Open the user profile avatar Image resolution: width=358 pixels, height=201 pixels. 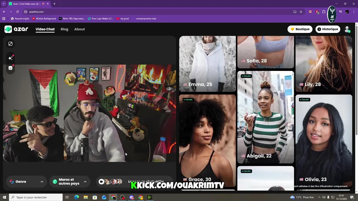347,29
